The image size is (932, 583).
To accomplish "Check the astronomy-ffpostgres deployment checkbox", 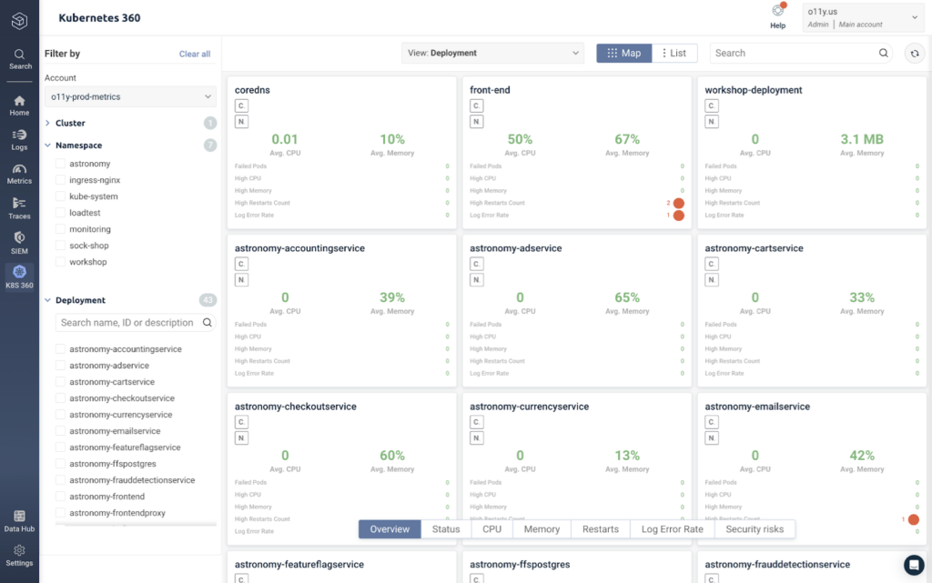I will coord(60,463).
